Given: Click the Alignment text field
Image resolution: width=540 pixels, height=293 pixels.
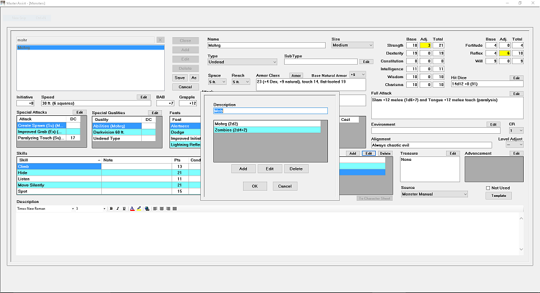Looking at the screenshot, I should pos(431,145).
